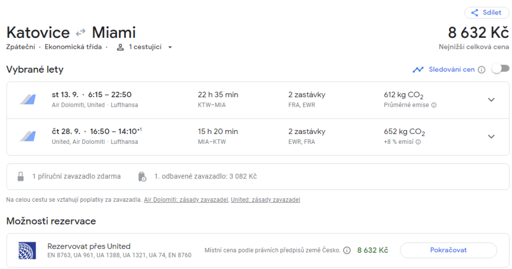Click the 8 632 Kč booking price

372,250
